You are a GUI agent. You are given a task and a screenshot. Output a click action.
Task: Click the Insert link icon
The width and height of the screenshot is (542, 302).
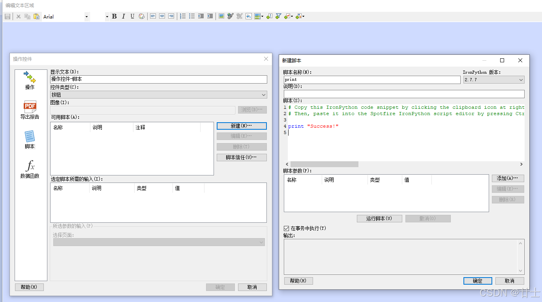(x=231, y=17)
